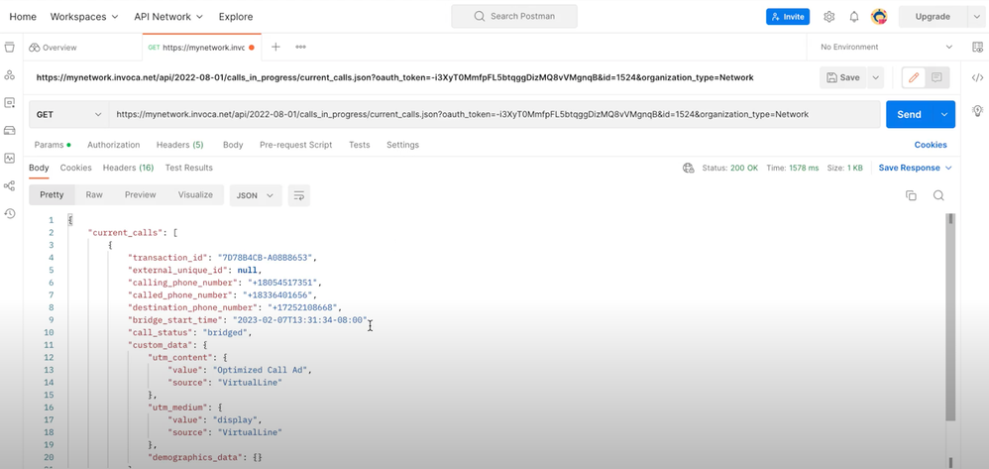This screenshot has height=469, width=989.
Task: Open environment quick look icon
Action: click(x=977, y=48)
